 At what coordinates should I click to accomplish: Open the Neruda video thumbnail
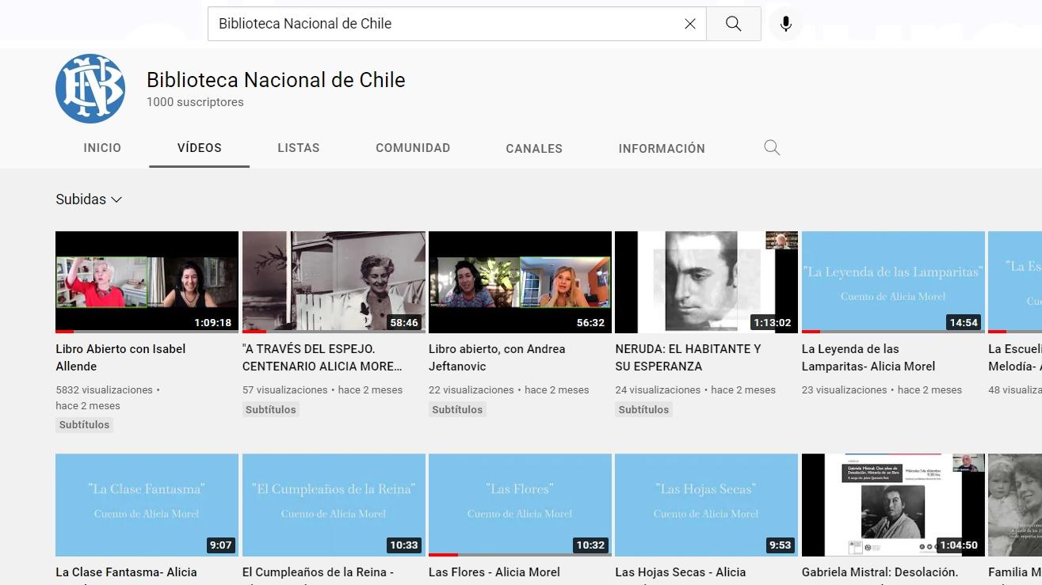pyautogui.click(x=707, y=282)
